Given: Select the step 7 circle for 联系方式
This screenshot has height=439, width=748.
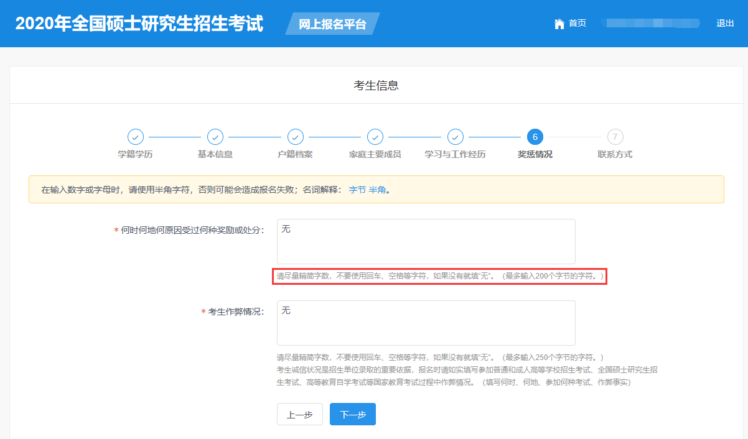Looking at the screenshot, I should pos(614,137).
